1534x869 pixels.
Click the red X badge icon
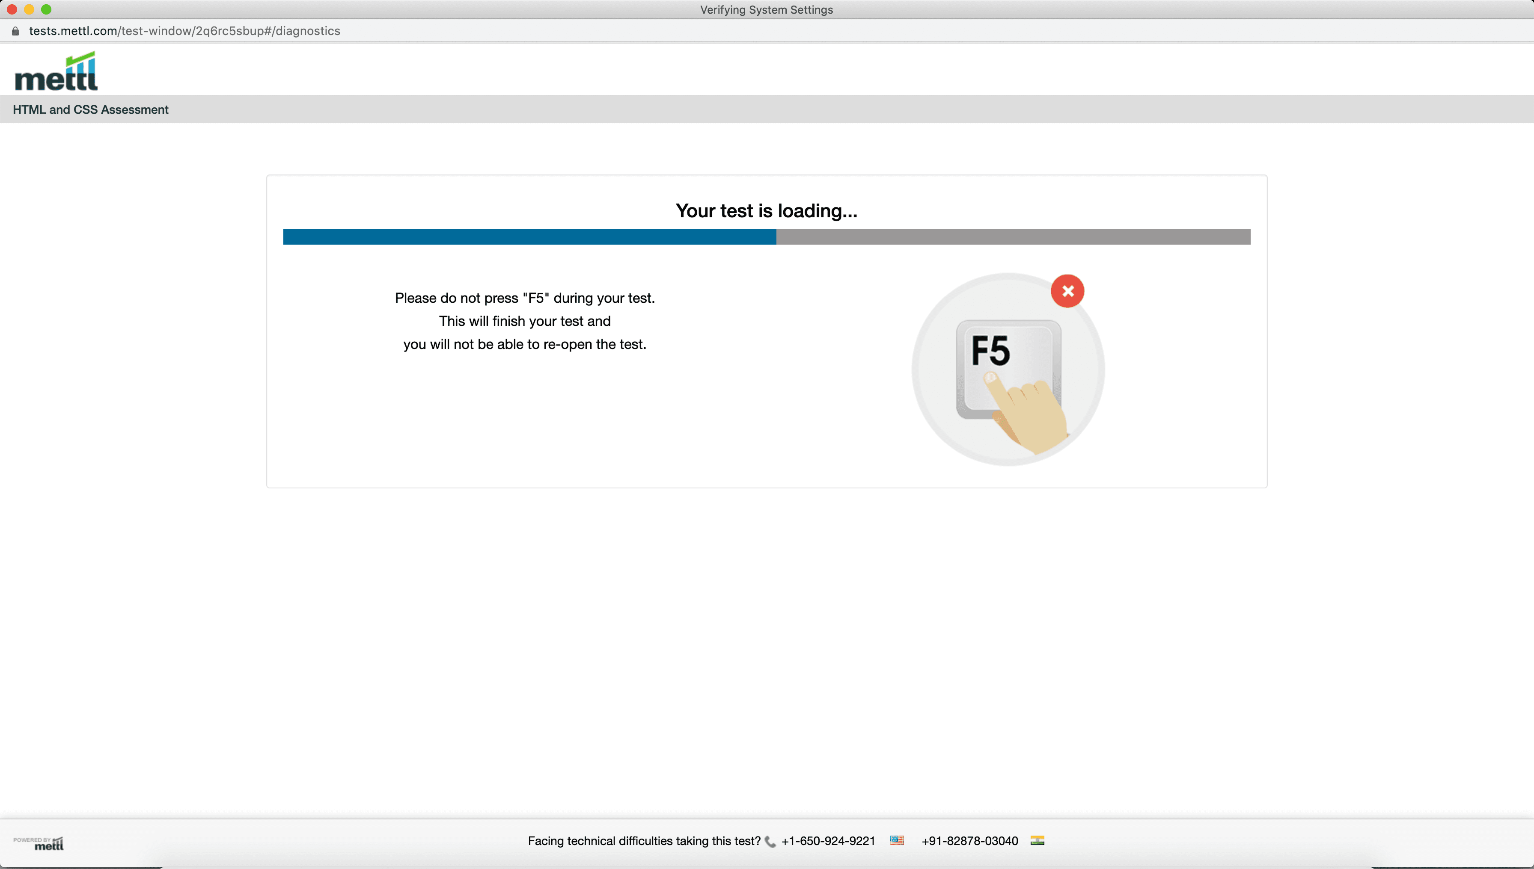[x=1067, y=291]
